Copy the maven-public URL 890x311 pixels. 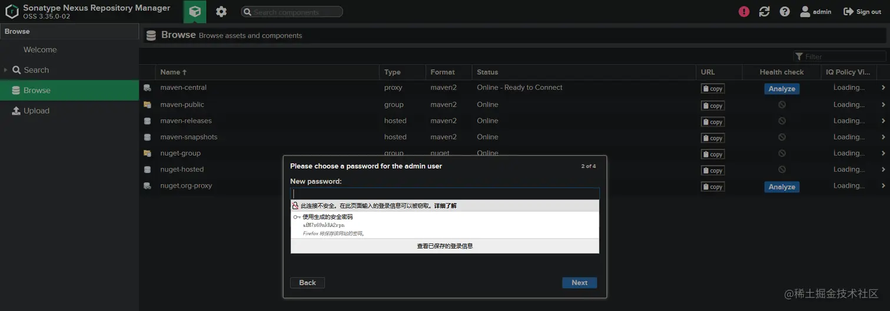coord(712,106)
